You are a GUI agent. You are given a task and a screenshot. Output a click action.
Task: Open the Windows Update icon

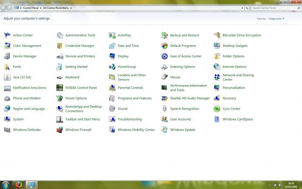164,130
